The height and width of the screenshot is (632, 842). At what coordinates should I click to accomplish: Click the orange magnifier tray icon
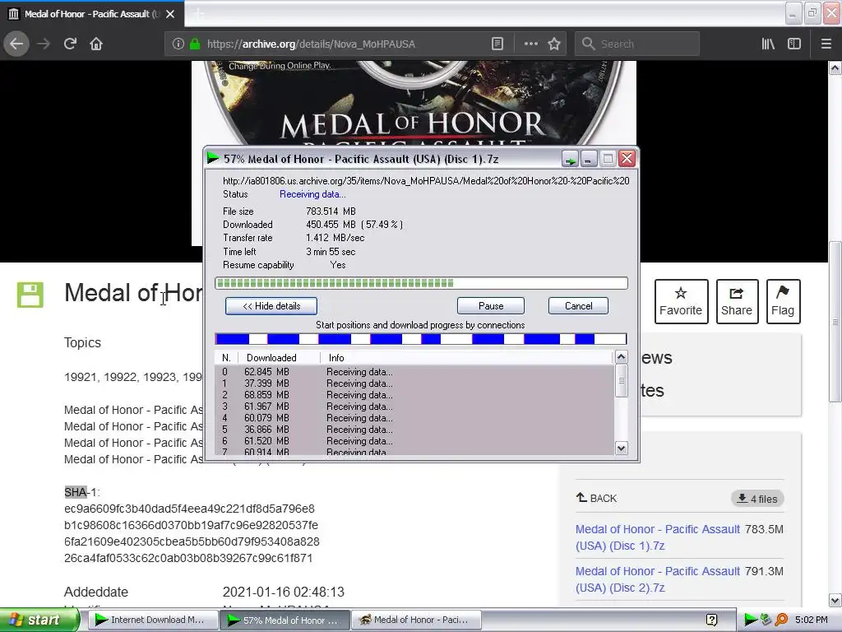pyautogui.click(x=781, y=620)
